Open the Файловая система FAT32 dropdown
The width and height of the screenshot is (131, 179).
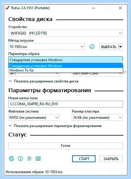34,118
